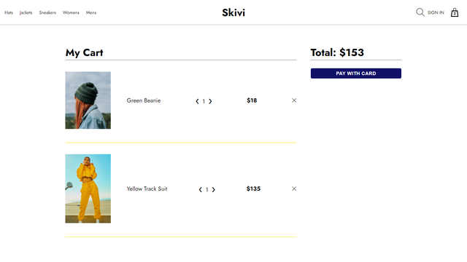This screenshot has width=467, height=262.
Task: Decrease Yellow Track Suit quantity
Action: [201, 189]
